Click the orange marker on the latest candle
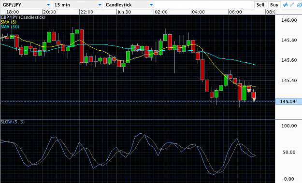The height and width of the screenshot is (183, 302). 254,99
